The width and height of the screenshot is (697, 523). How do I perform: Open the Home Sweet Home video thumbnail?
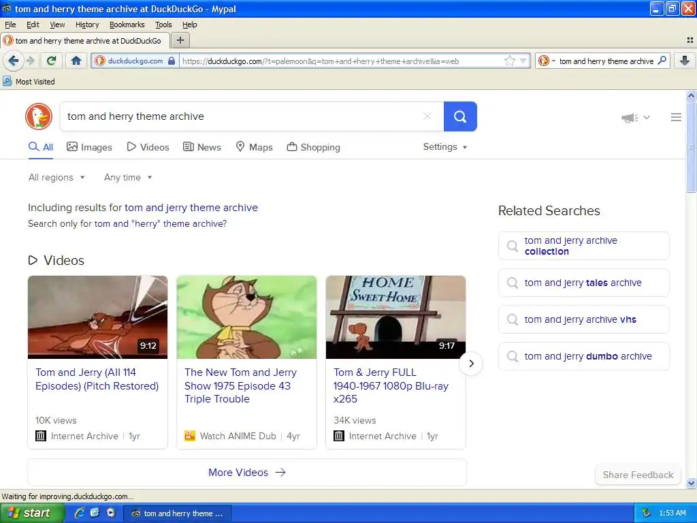point(395,317)
